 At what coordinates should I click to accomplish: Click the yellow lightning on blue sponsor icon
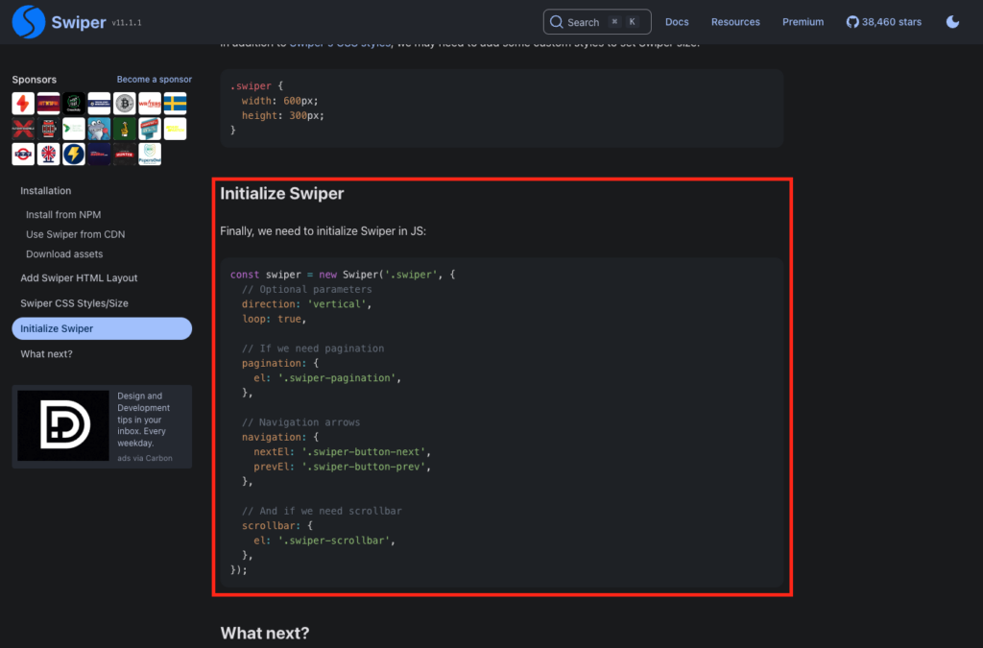73,155
